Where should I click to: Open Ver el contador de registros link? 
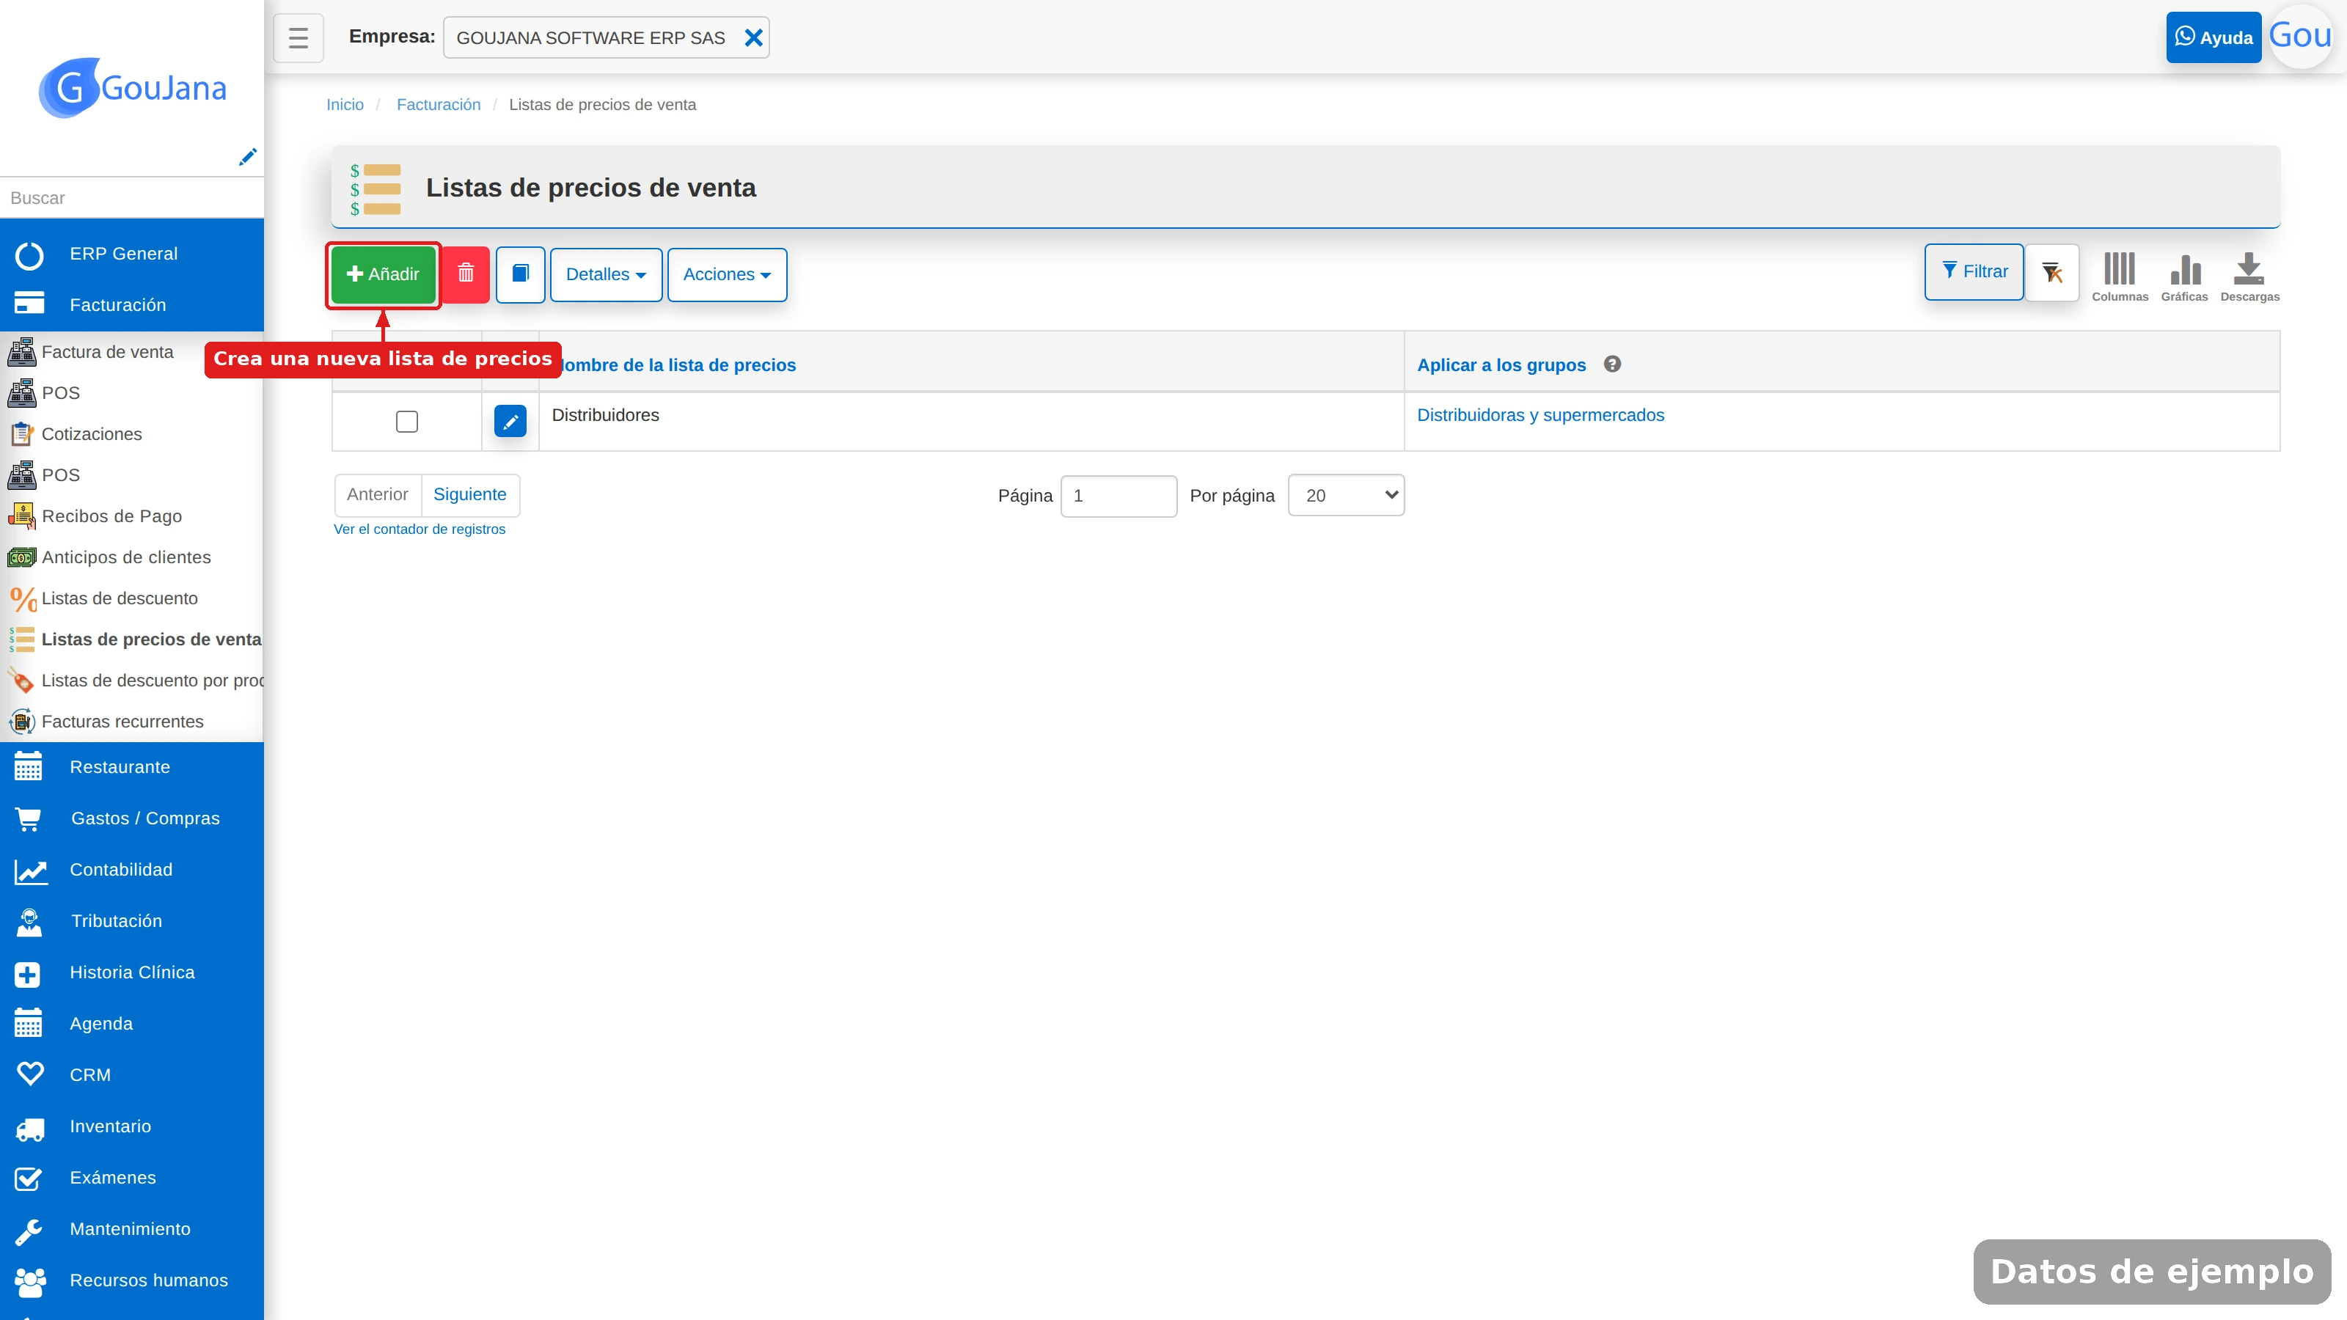[x=419, y=529]
